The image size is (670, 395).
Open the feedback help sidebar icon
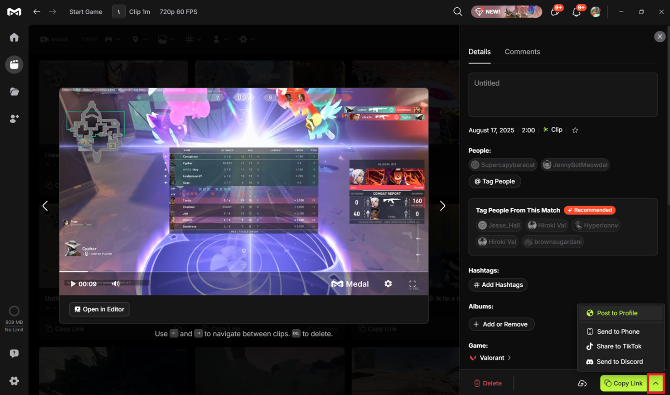pyautogui.click(x=14, y=354)
